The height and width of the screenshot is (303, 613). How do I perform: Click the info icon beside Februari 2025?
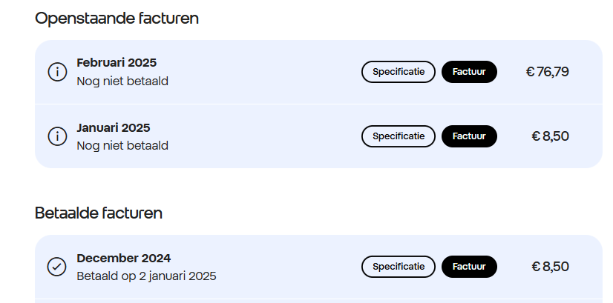click(57, 72)
